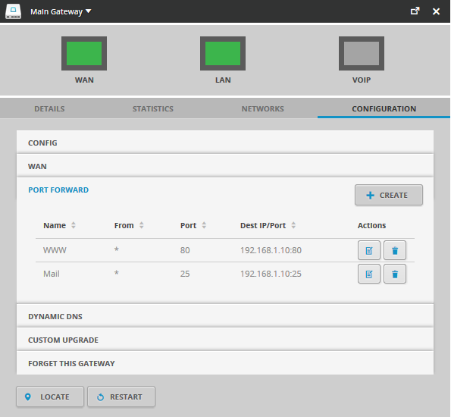Edit the WWW port forward rule
This screenshot has width=451, height=417.
coord(368,250)
